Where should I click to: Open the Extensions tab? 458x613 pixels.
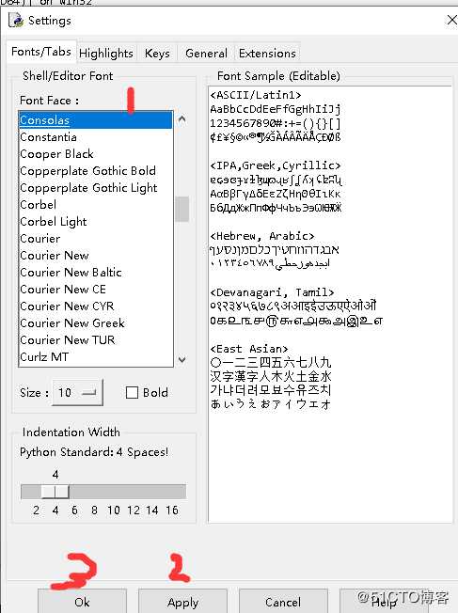[267, 54]
